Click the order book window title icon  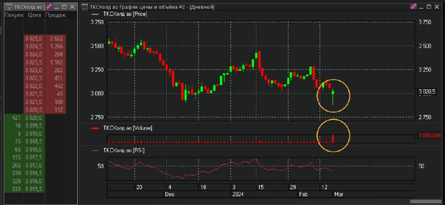click(9, 7)
